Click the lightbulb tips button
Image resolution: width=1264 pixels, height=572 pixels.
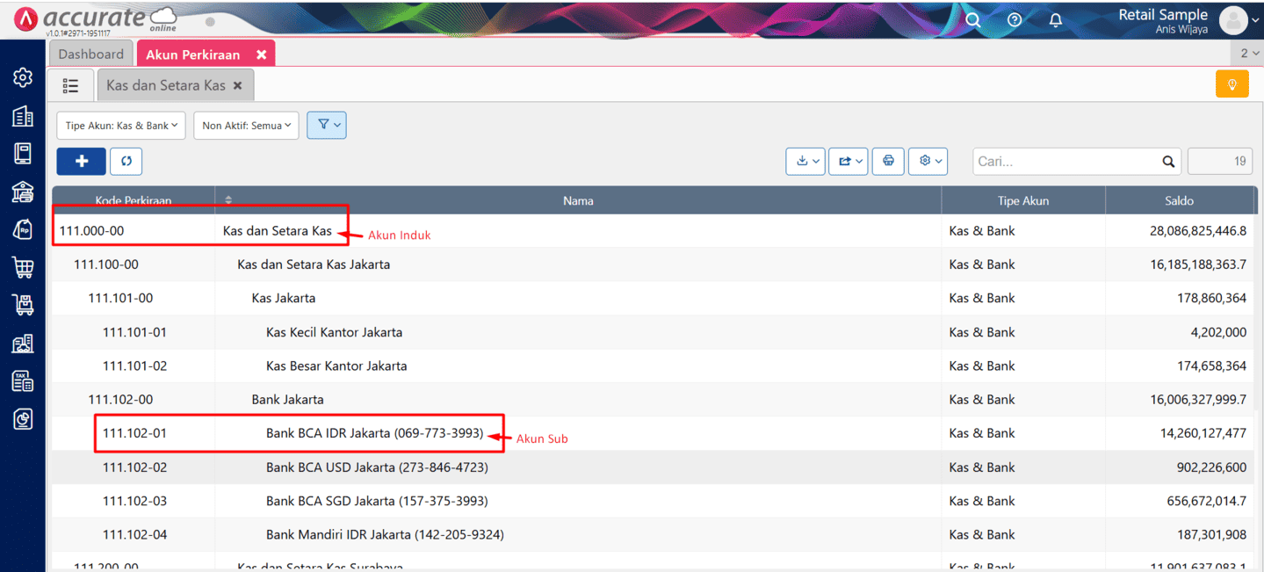tap(1231, 84)
